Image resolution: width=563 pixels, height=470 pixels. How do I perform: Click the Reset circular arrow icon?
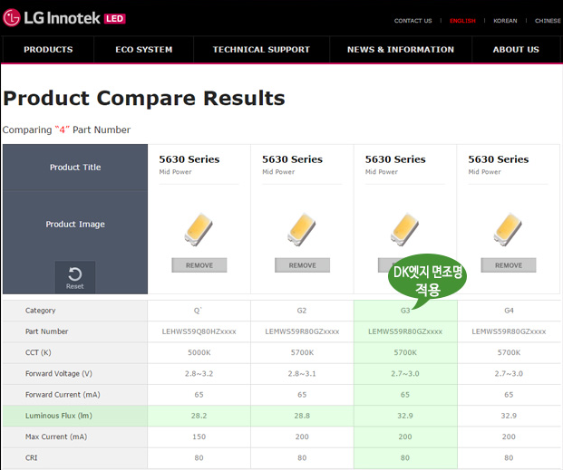pyautogui.click(x=74, y=274)
